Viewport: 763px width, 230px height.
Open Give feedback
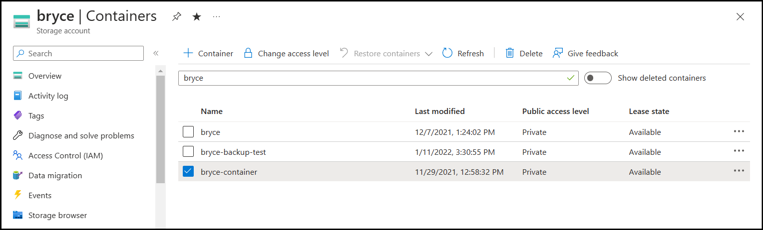pos(585,53)
